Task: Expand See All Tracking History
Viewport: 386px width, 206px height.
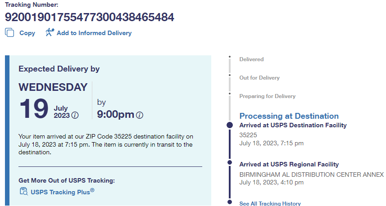Action: [x=270, y=203]
